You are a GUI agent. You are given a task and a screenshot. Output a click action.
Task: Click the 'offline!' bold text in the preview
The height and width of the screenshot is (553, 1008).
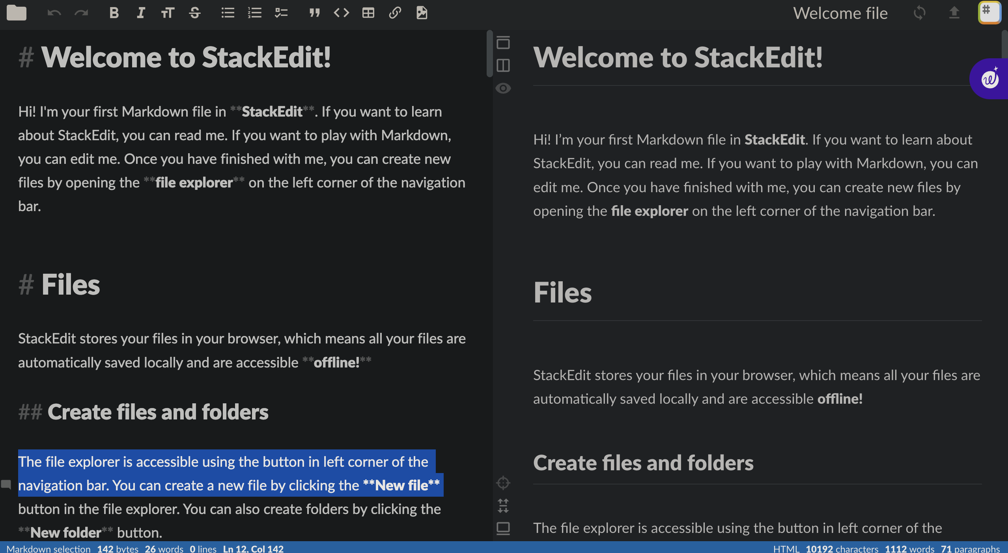(840, 399)
